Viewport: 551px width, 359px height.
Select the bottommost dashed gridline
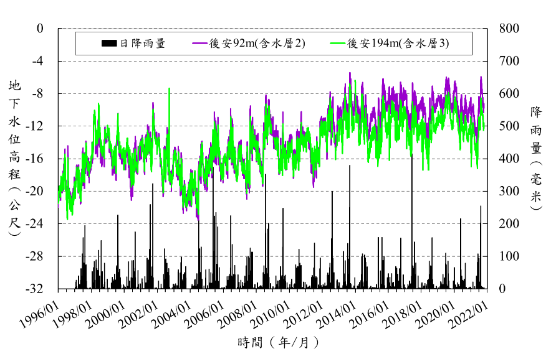tap(274, 256)
